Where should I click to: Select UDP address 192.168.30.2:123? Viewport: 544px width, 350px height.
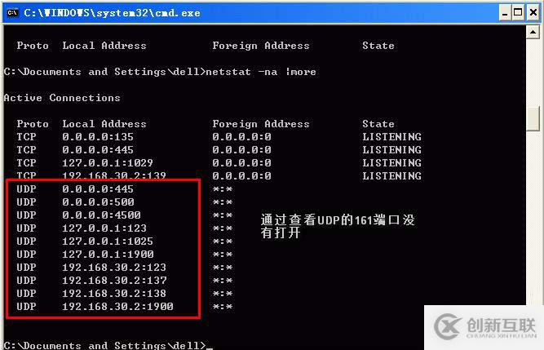114,268
